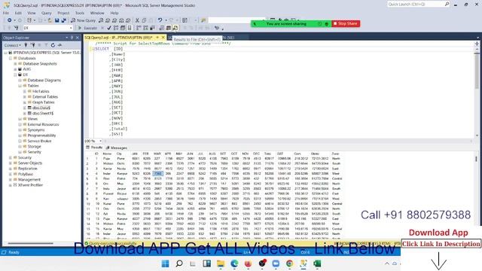Collapse the Databases node
Screen dimensions: 482x271
pos(11,58)
